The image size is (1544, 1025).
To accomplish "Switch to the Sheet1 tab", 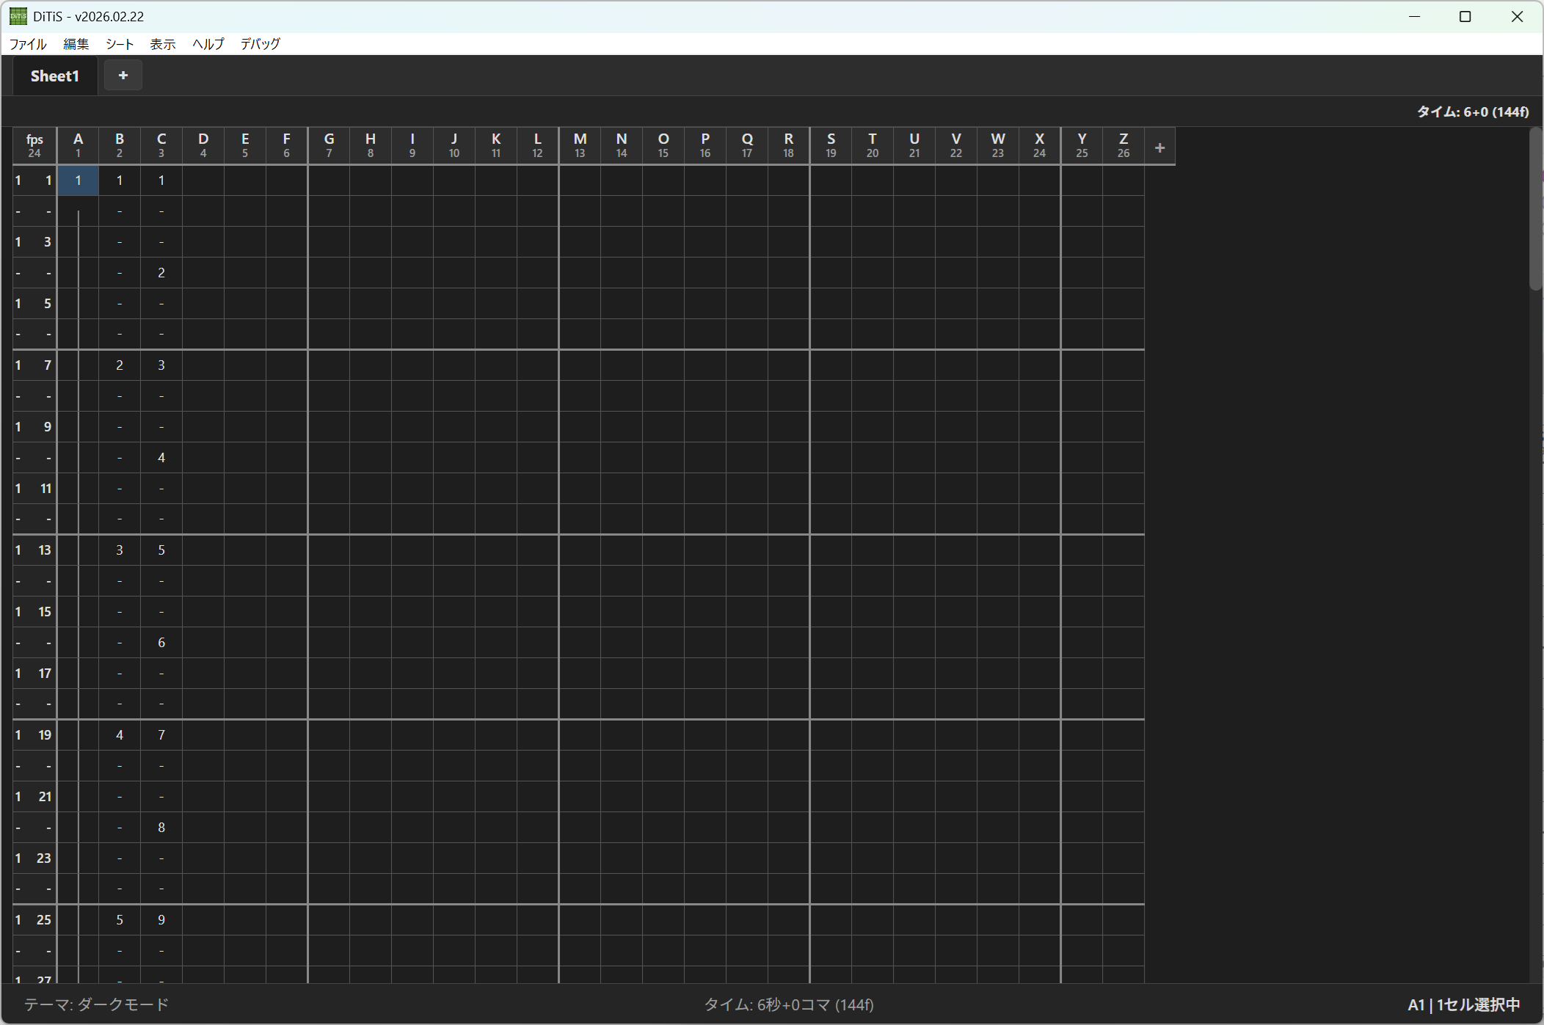I will 55,76.
